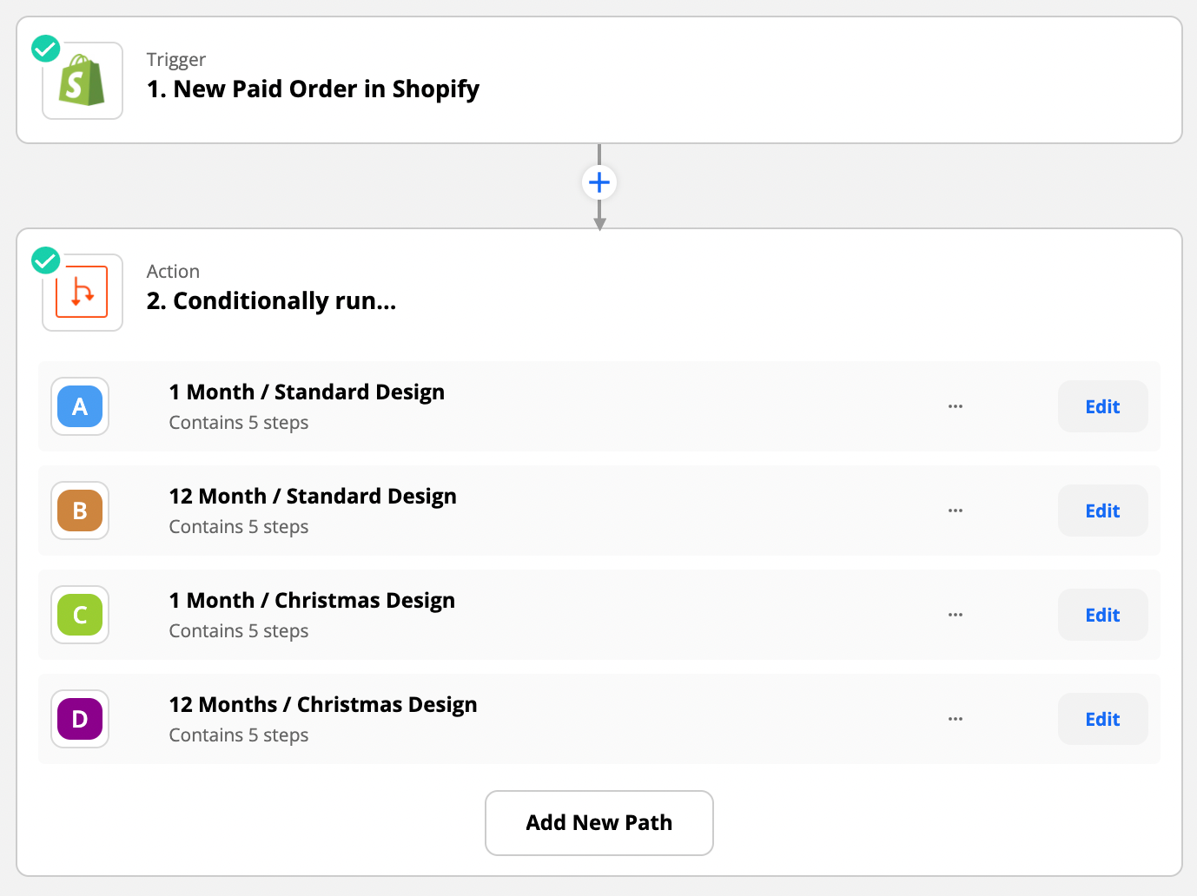The image size is (1197, 896).
Task: Click the Add New Path button
Action: [x=599, y=822]
